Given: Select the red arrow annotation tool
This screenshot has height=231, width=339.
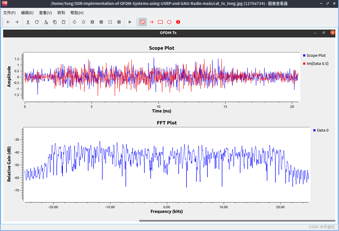Looking at the screenshot, I should tap(151, 22).
